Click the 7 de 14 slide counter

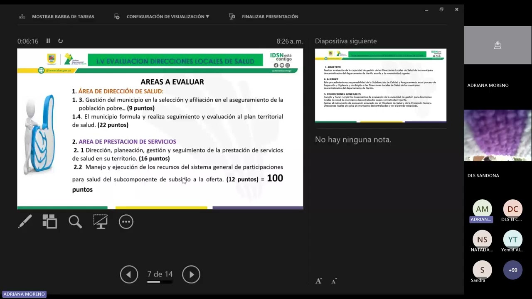click(160, 274)
